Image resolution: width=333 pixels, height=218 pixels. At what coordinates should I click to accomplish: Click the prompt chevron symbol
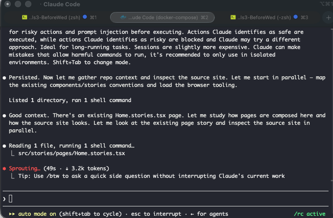tap(4, 199)
